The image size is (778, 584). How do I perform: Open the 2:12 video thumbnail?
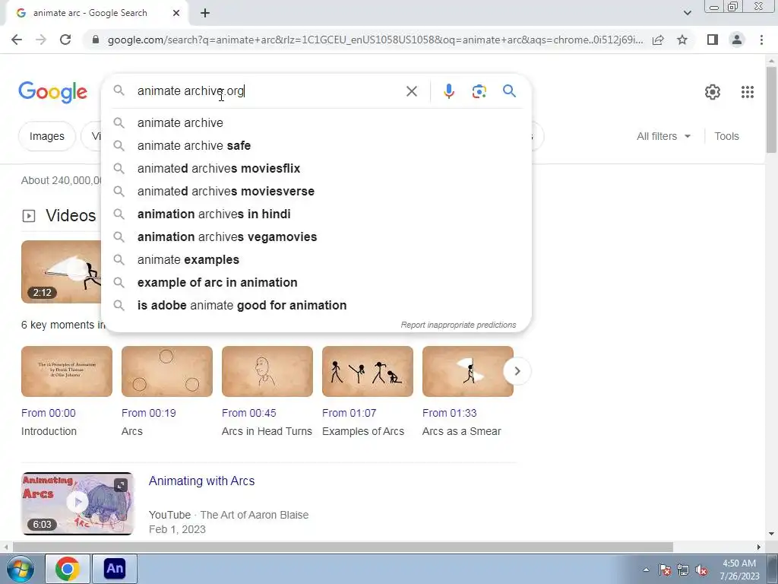tap(61, 271)
